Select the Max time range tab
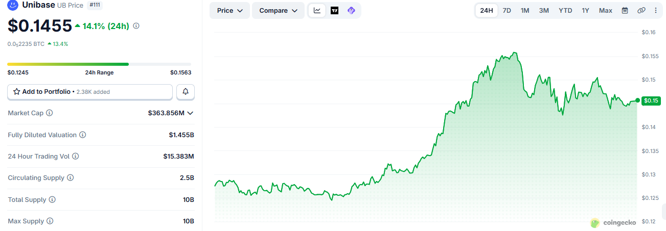 pos(606,10)
